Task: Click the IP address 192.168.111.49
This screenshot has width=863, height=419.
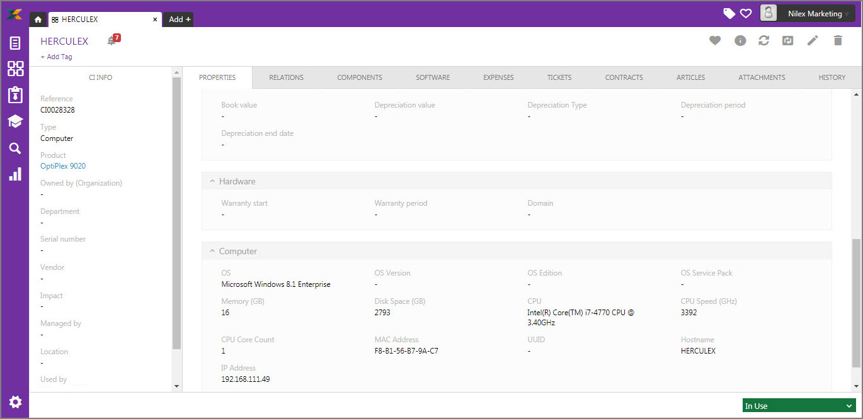Action: (246, 379)
